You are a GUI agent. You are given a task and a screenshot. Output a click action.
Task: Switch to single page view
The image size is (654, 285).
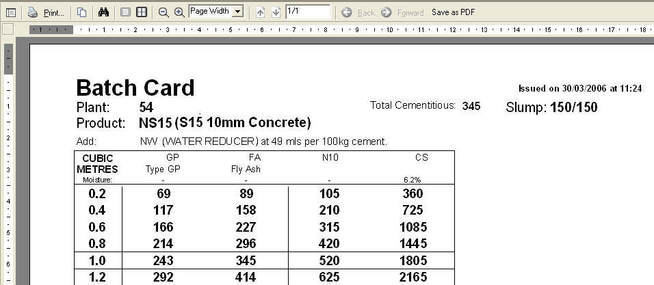[125, 12]
